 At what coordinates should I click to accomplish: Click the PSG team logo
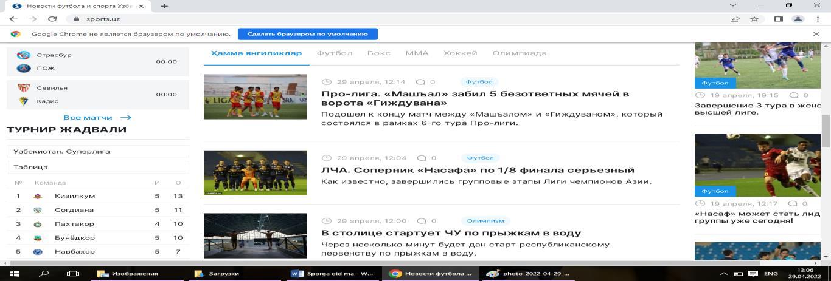coord(24,68)
